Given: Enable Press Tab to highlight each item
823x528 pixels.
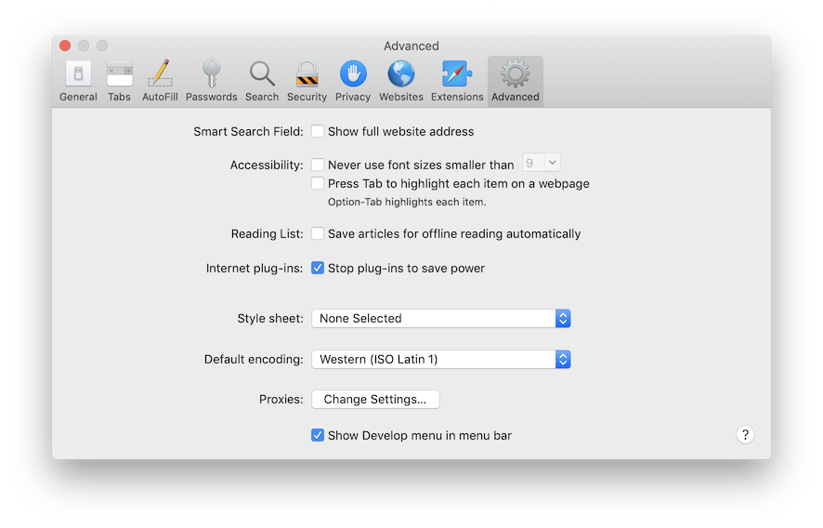Looking at the screenshot, I should 318,184.
